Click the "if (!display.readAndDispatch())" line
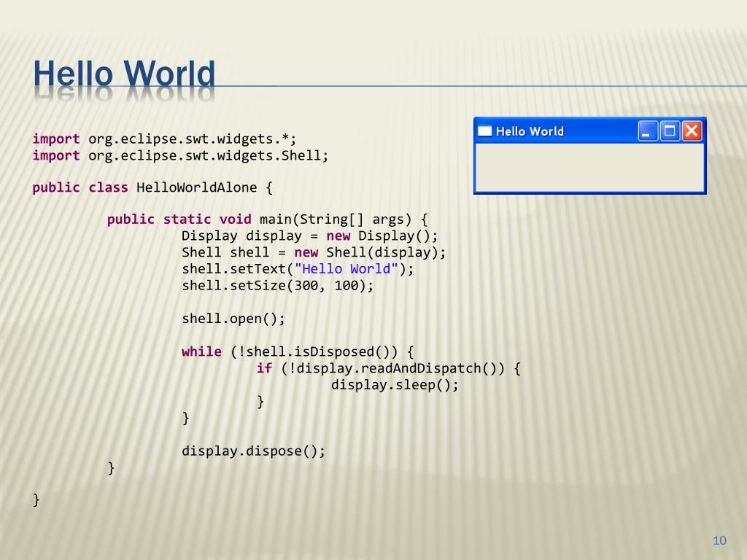This screenshot has height=560, width=747. pos(389,368)
